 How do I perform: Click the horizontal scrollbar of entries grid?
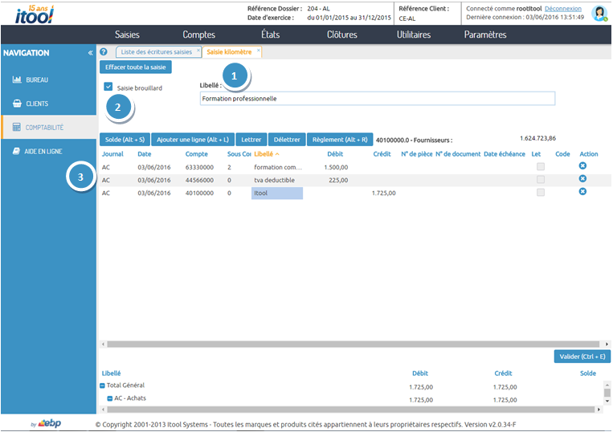pyautogui.click(x=345, y=344)
